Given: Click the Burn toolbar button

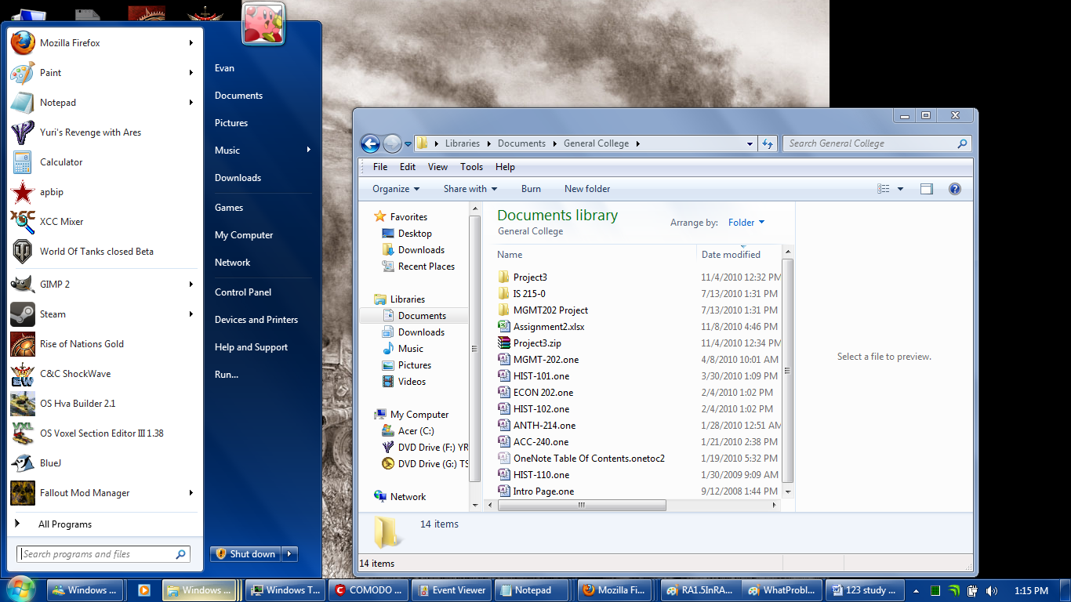Looking at the screenshot, I should coord(531,189).
